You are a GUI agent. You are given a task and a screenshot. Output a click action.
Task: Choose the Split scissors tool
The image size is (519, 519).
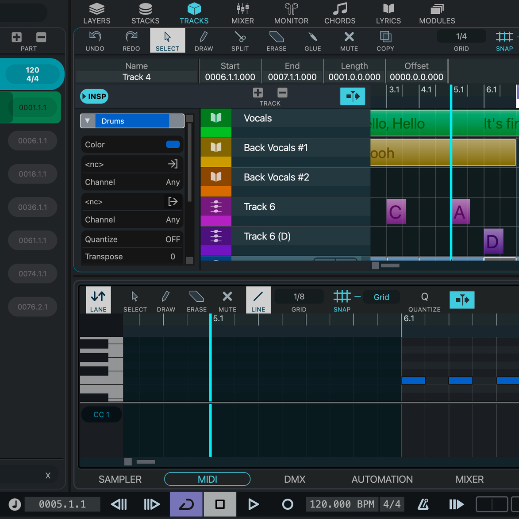[x=240, y=41]
